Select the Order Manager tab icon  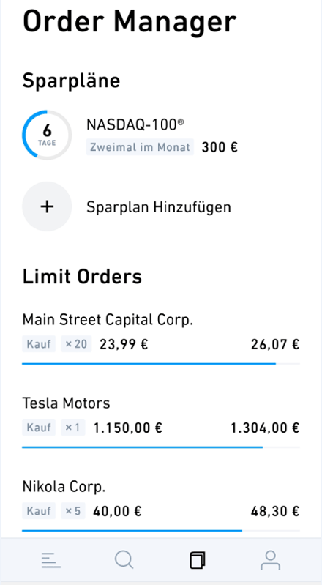point(198,560)
